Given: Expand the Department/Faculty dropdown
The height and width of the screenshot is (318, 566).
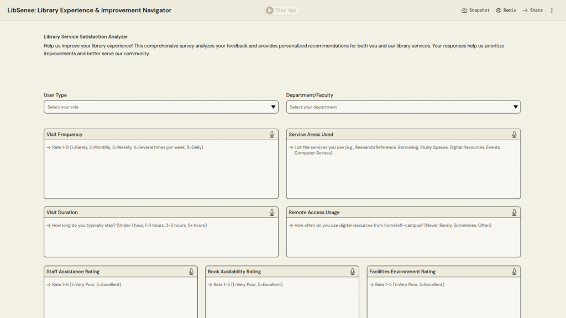Looking at the screenshot, I should [403, 107].
